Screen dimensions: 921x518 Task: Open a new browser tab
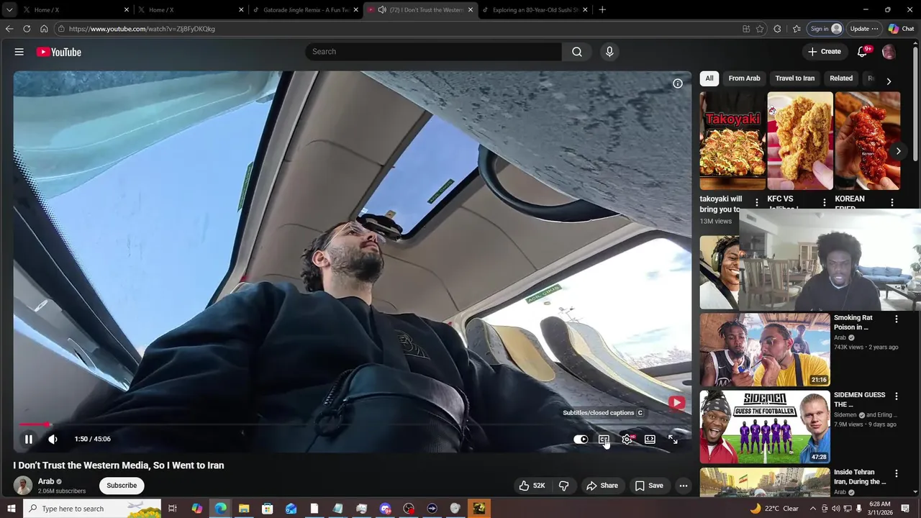(602, 10)
